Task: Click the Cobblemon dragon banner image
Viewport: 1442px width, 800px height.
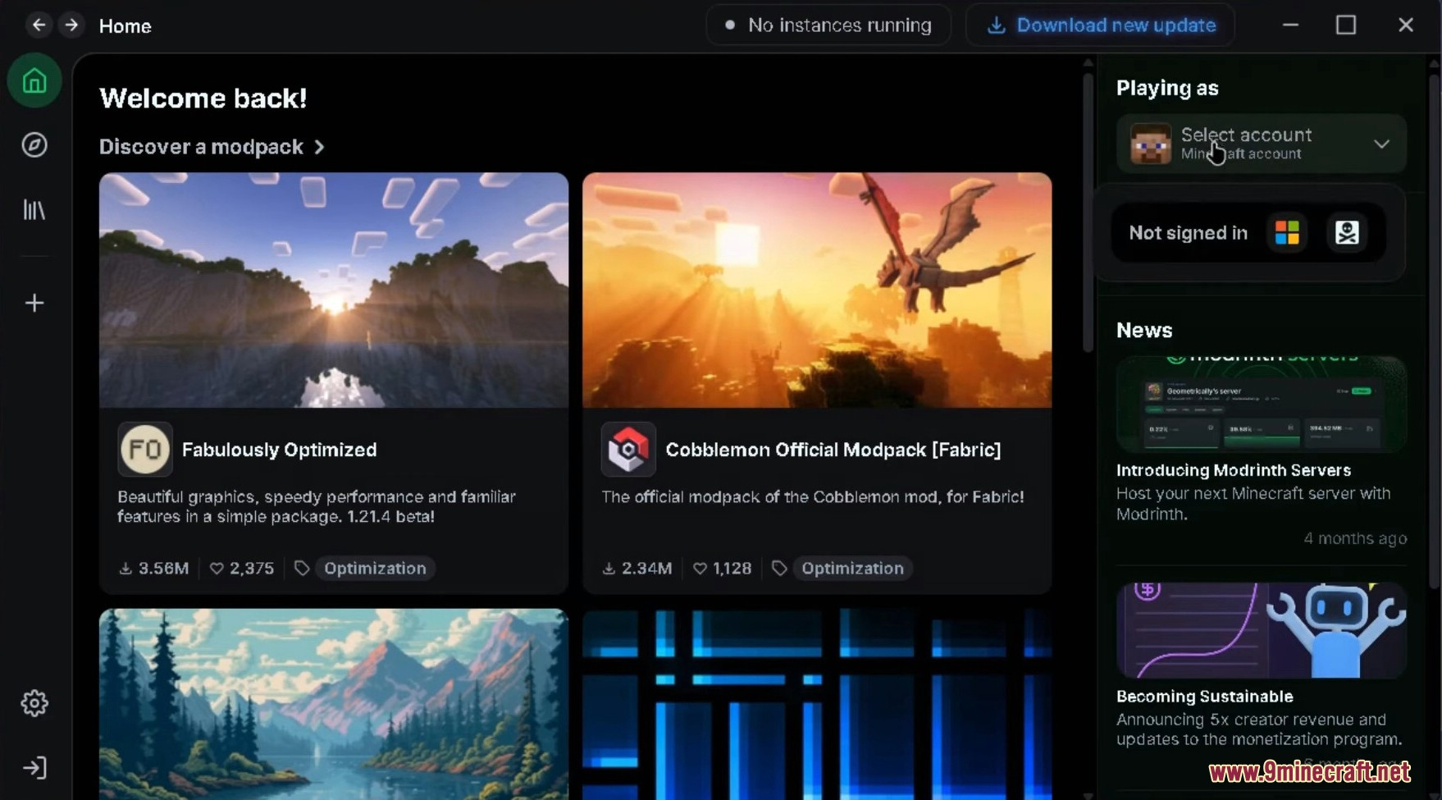Action: click(x=817, y=290)
